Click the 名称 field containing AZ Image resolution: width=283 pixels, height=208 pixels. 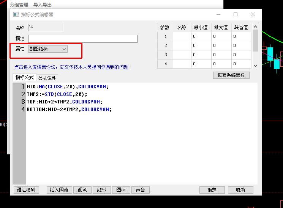pyautogui.click(x=46, y=28)
